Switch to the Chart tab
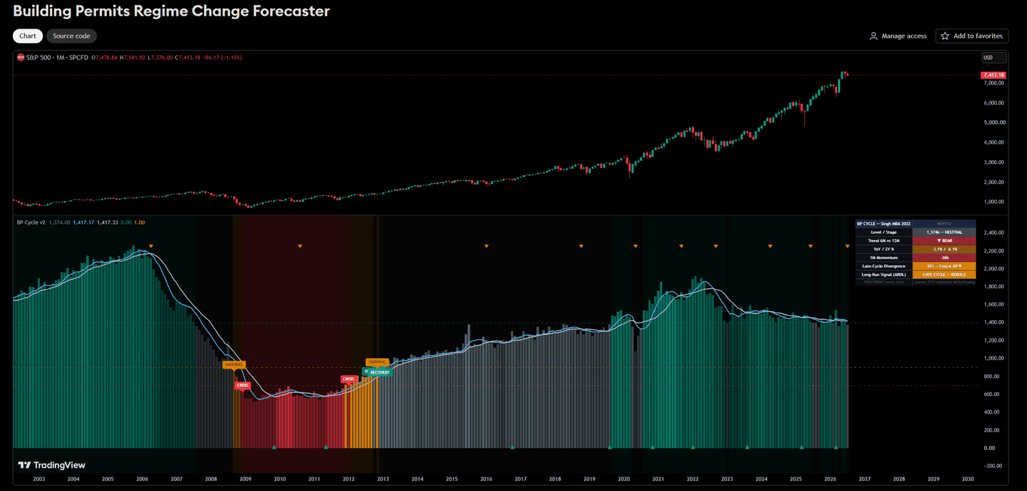 click(27, 36)
